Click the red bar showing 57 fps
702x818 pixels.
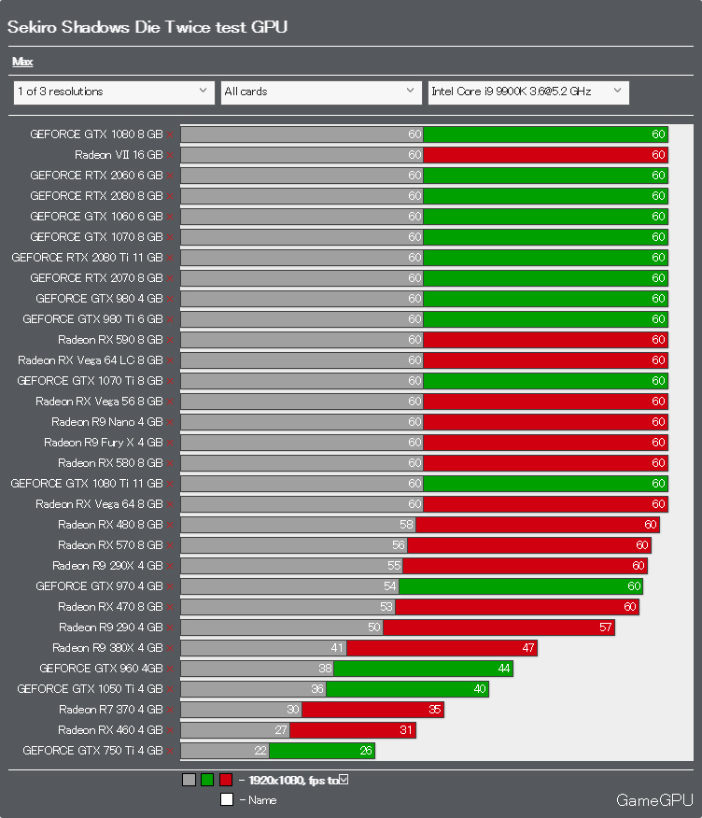[x=498, y=628]
